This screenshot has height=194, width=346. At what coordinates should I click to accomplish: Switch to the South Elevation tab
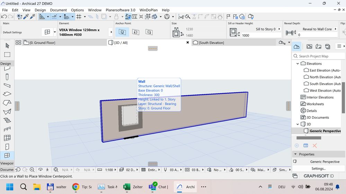pyautogui.click(x=211, y=42)
